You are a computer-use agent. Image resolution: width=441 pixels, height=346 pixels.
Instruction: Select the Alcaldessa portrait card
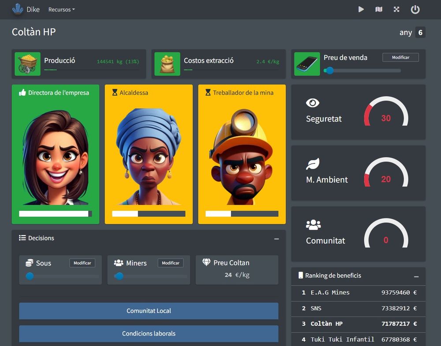[149, 154]
